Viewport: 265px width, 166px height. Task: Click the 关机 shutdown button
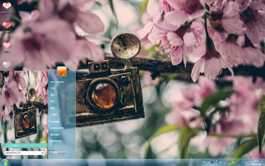(x=55, y=153)
